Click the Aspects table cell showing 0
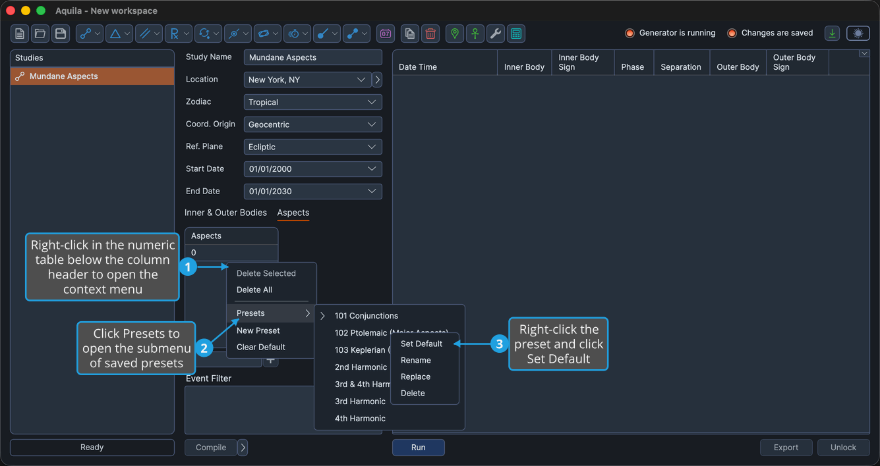The width and height of the screenshot is (880, 466). click(x=231, y=253)
